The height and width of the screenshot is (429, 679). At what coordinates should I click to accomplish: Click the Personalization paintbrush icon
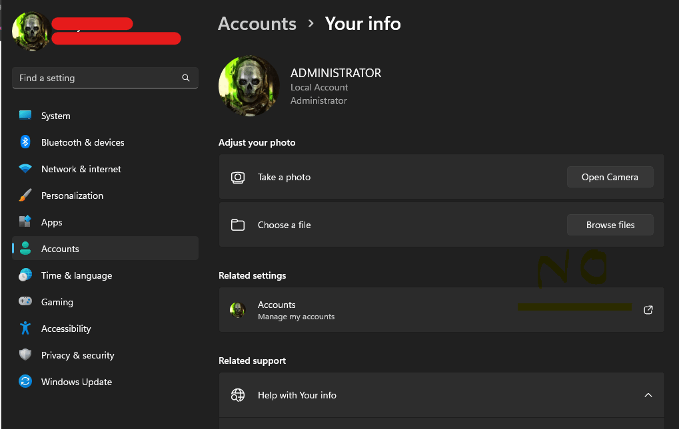(x=25, y=196)
